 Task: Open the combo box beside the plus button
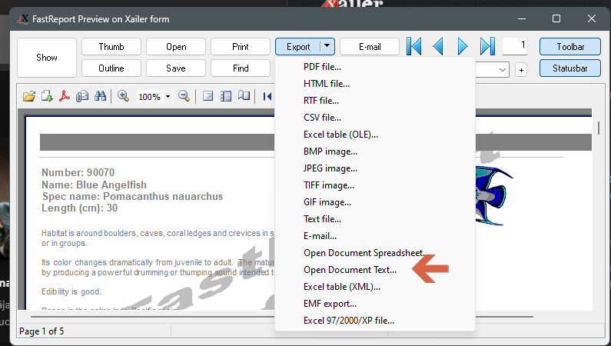click(503, 70)
